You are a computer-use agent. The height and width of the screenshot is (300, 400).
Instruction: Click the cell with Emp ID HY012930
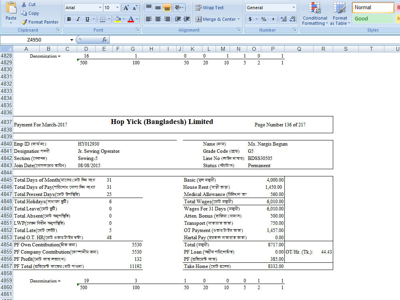pos(88,144)
